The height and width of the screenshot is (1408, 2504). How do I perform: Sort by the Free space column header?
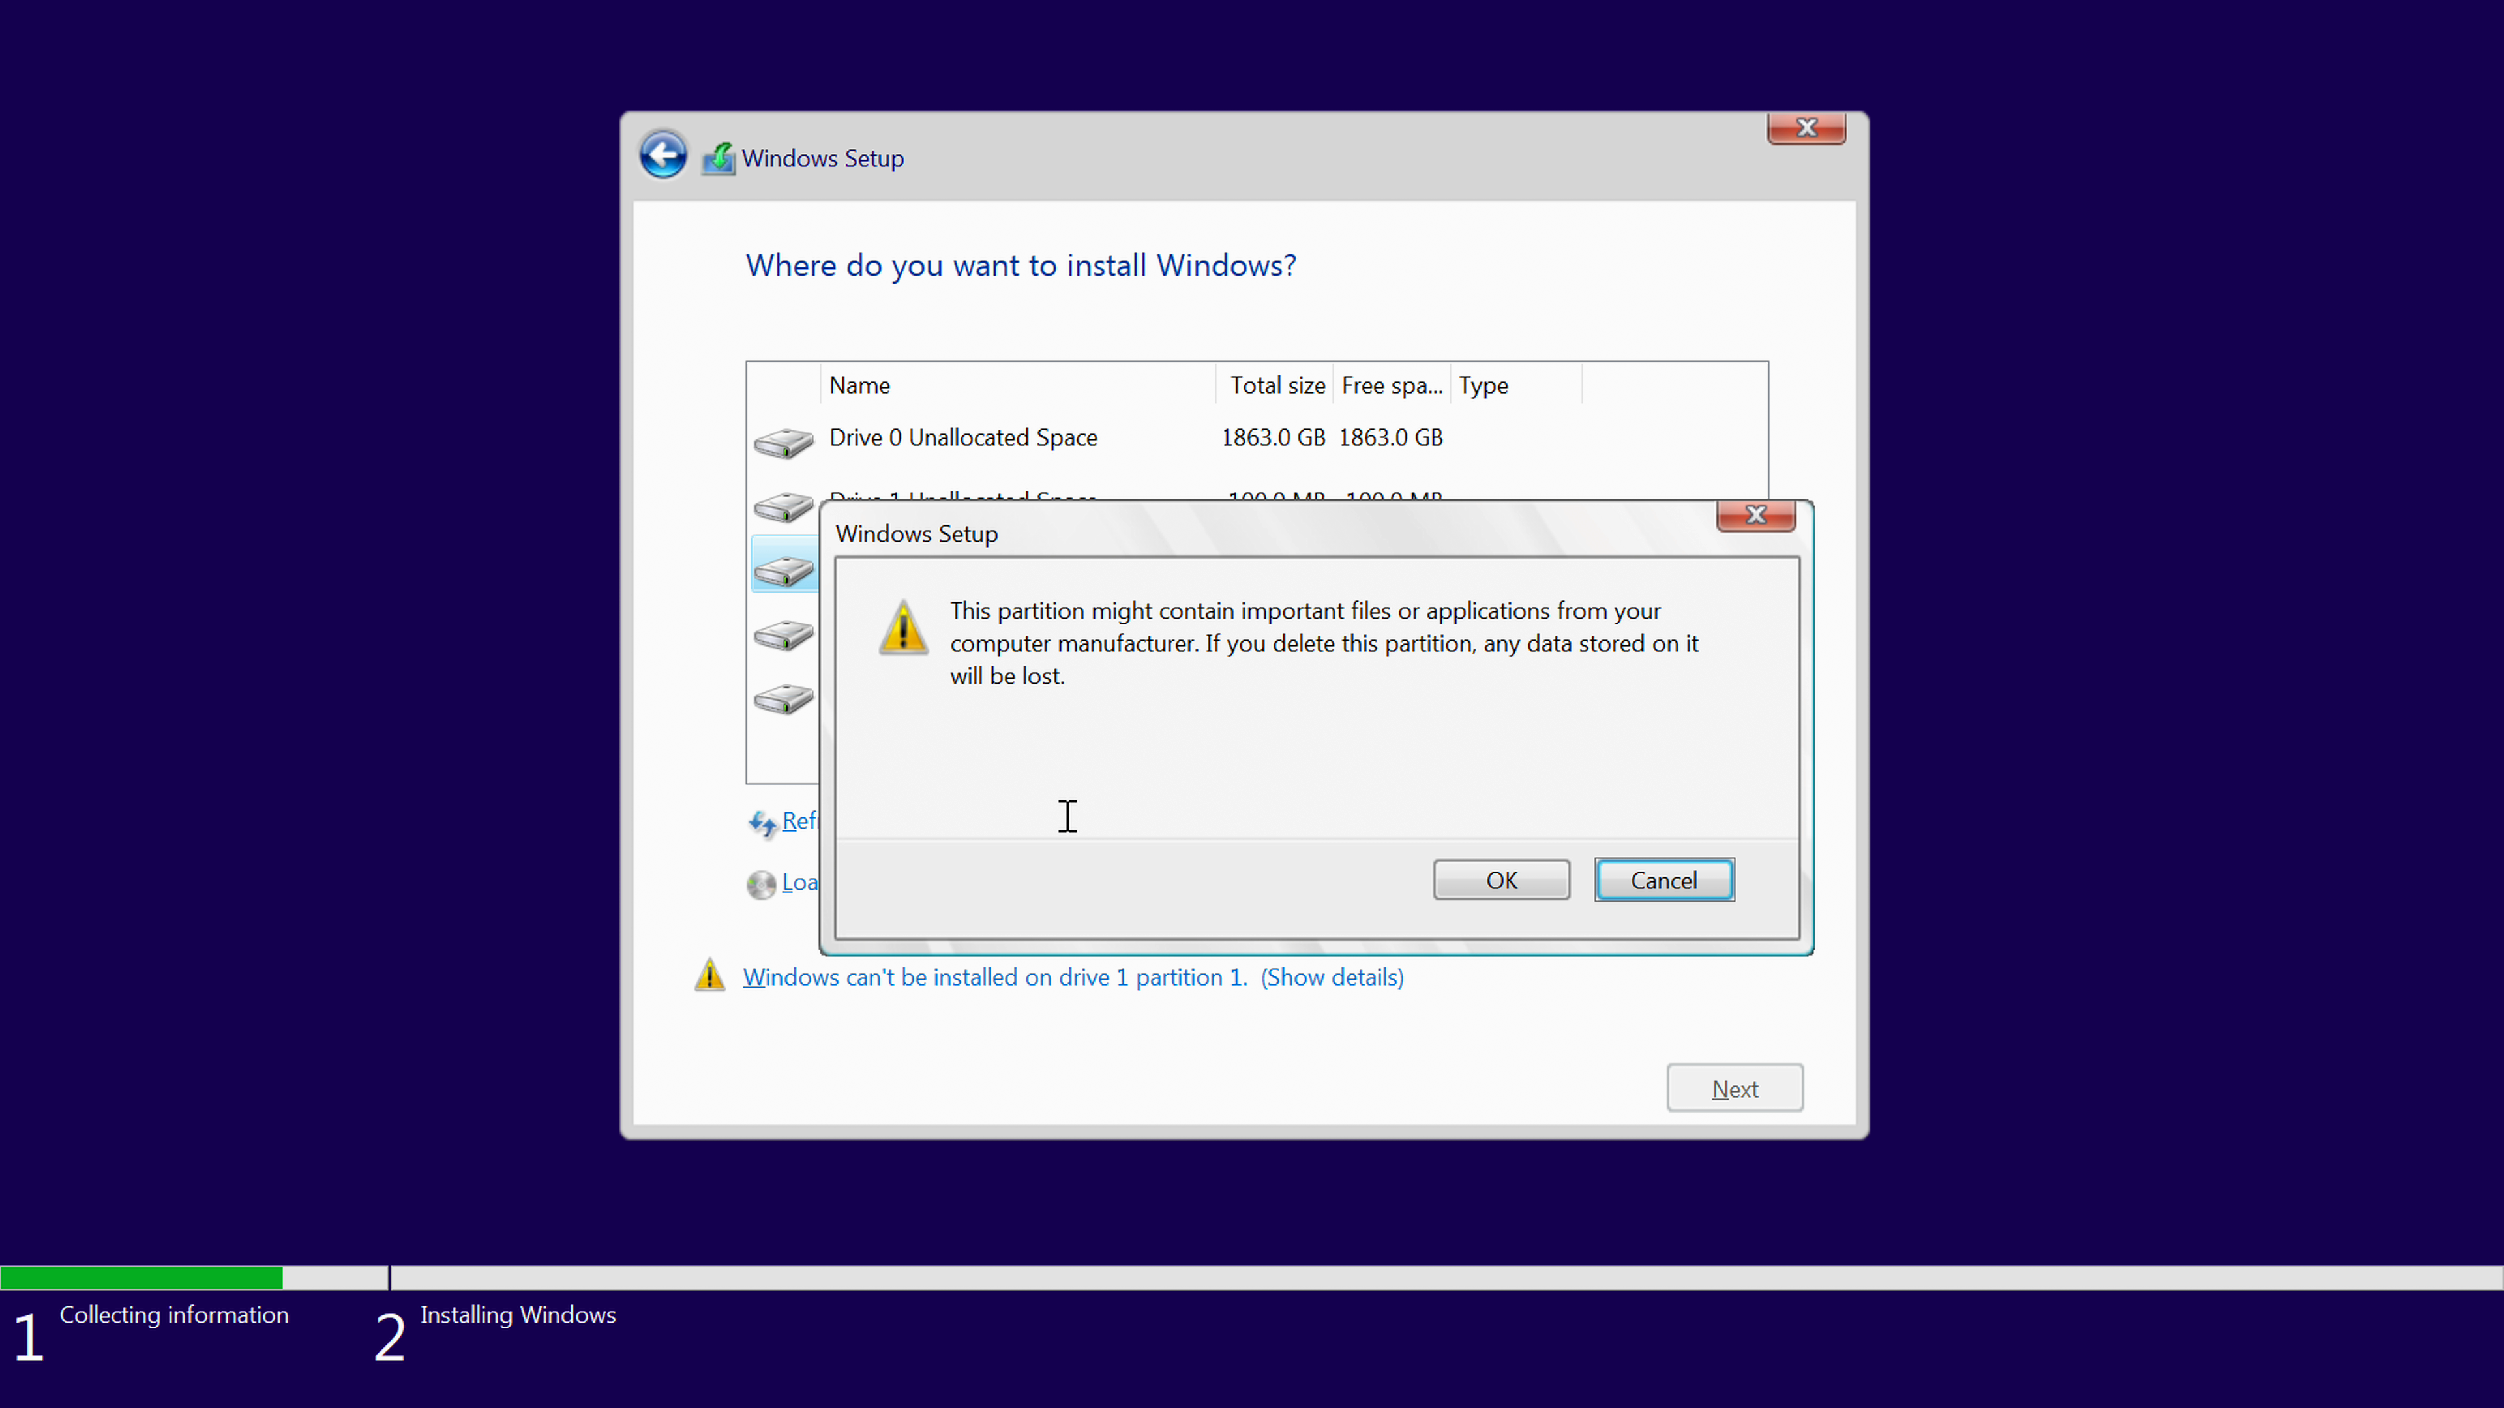pyautogui.click(x=1392, y=385)
